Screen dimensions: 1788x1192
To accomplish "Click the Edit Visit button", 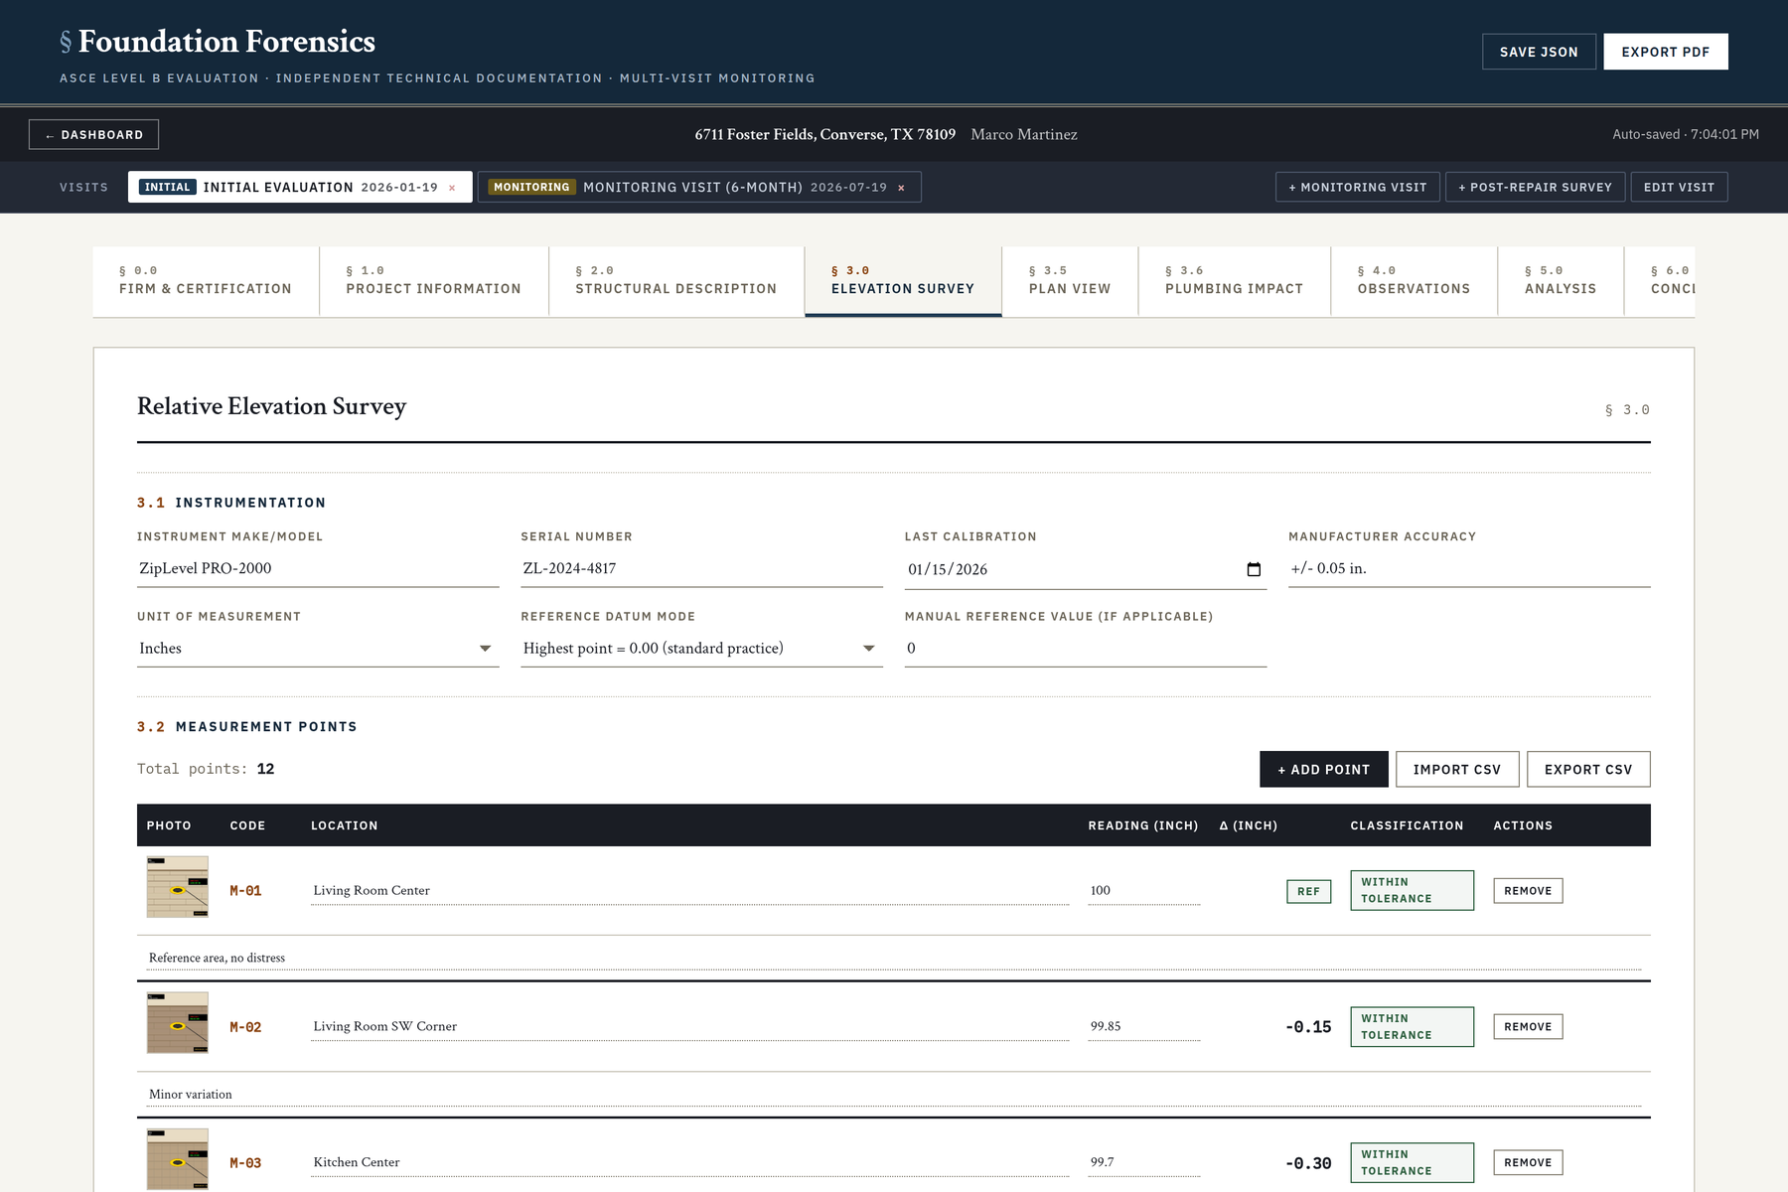I will (x=1679, y=187).
